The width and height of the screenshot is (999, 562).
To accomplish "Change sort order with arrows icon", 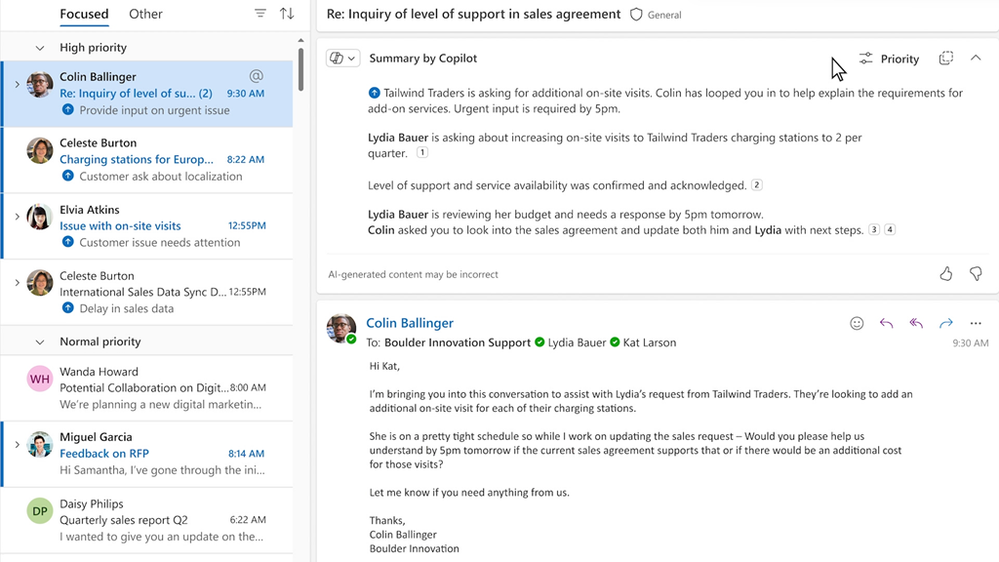I will click(287, 14).
